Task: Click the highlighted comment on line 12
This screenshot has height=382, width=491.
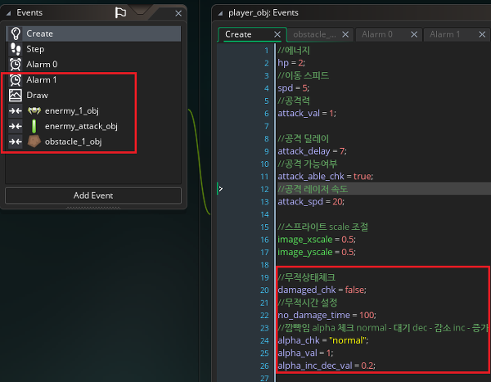Action: pyautogui.click(x=313, y=189)
